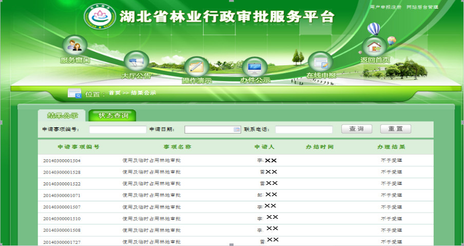The image size is (464, 246).
Task: Open the 操作演示 operation demo icon
Action: (197, 68)
